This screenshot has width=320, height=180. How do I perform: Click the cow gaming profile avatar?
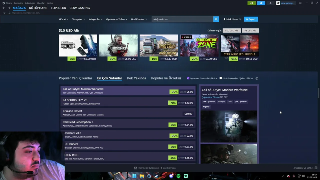pyautogui.click(x=278, y=3)
